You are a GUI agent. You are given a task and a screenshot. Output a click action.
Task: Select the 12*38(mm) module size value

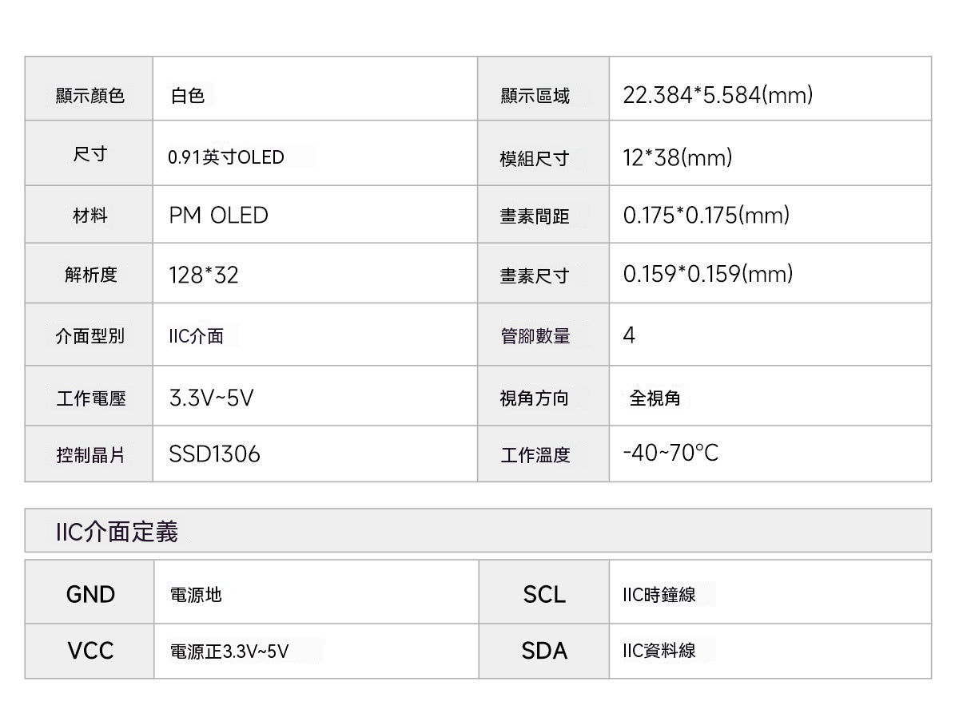(678, 157)
